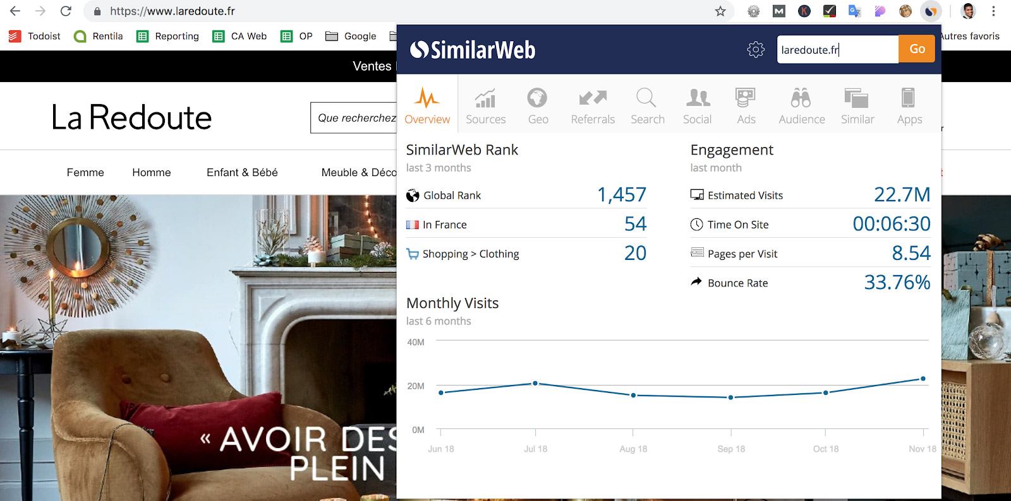Click the Shopping cart category icon
The width and height of the screenshot is (1011, 501).
click(x=413, y=254)
